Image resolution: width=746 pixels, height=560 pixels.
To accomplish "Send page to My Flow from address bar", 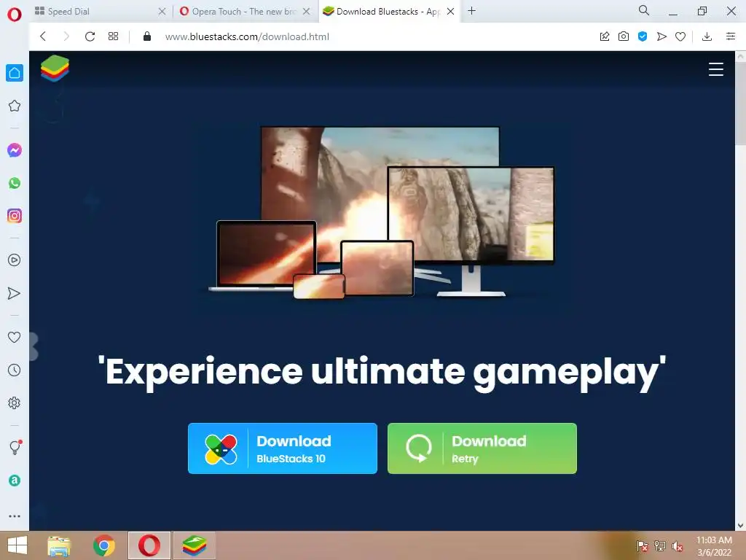I will click(x=661, y=36).
